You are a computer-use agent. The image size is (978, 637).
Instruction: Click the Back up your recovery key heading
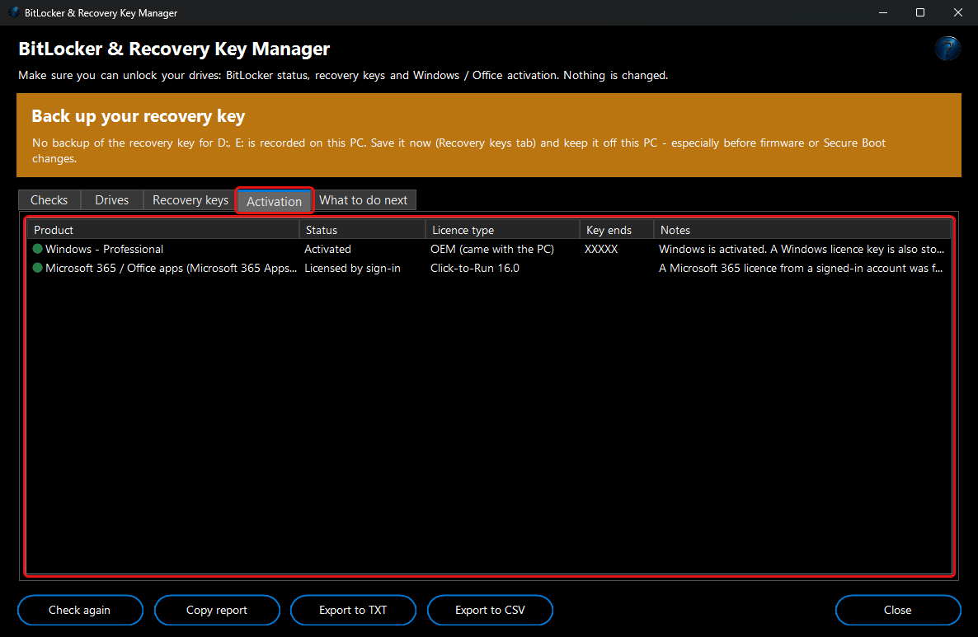(x=139, y=116)
